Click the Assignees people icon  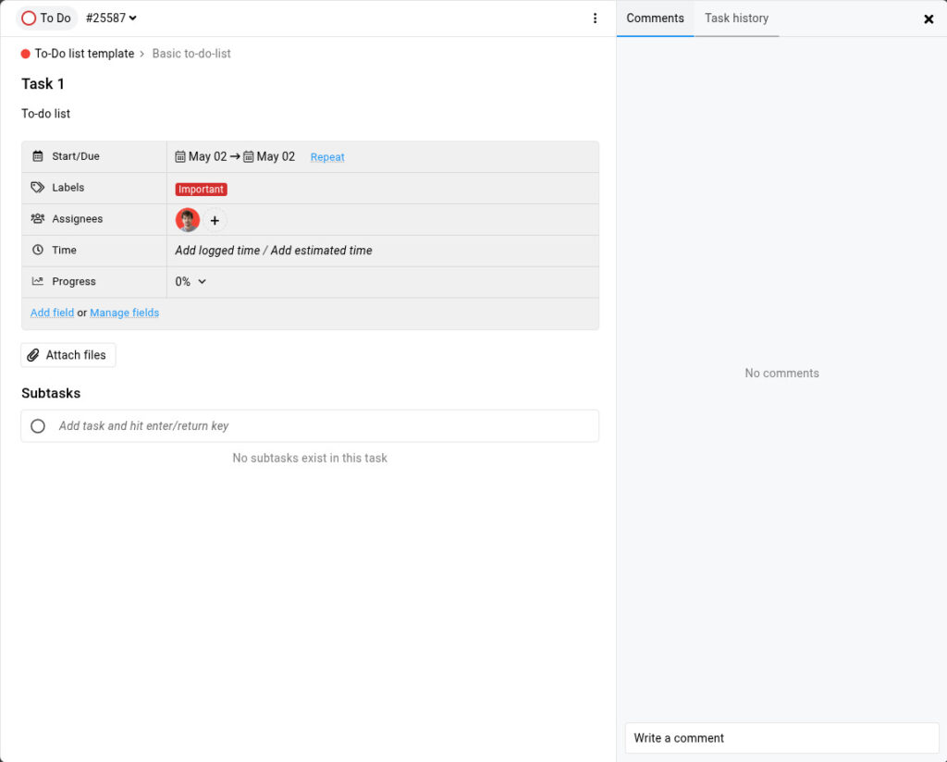pos(37,218)
